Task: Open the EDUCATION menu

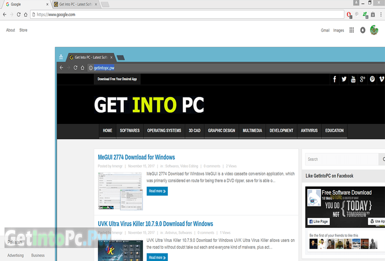Action: click(334, 130)
